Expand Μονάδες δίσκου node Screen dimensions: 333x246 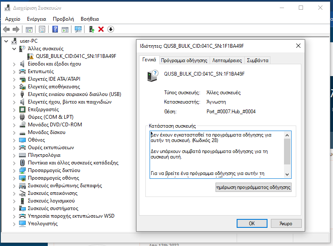click(x=14, y=133)
